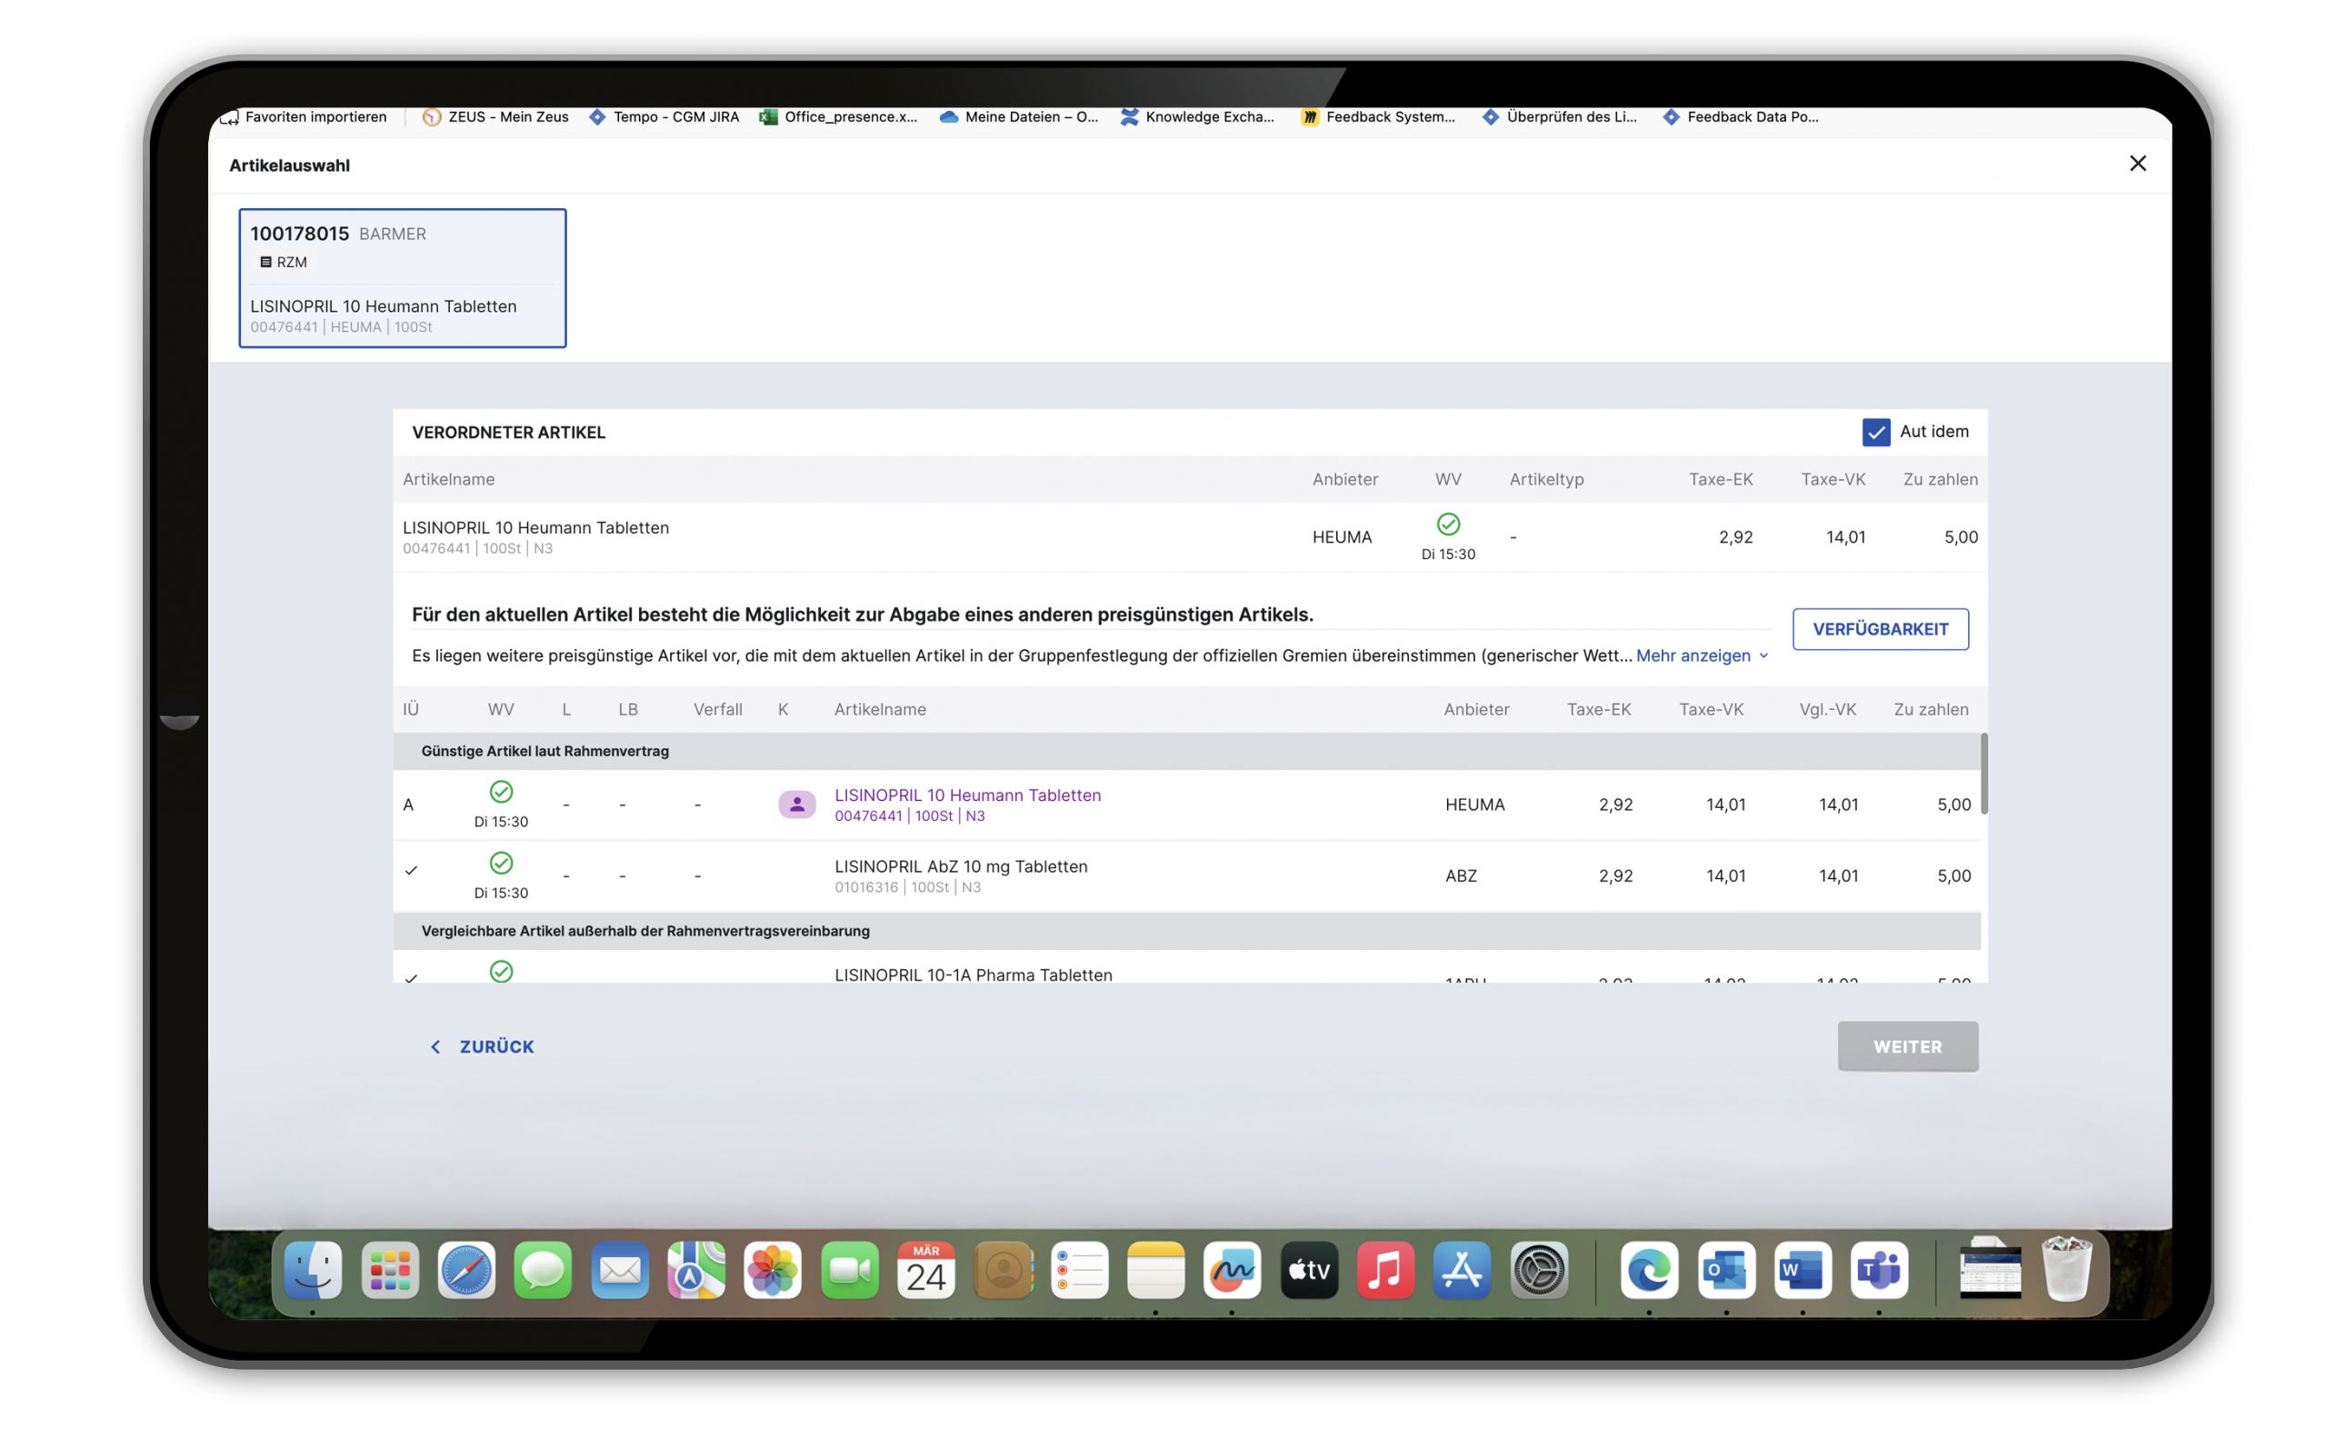Open Microsoft Edge from the dock
This screenshot has height=1439, width=2327.
pos(1648,1271)
